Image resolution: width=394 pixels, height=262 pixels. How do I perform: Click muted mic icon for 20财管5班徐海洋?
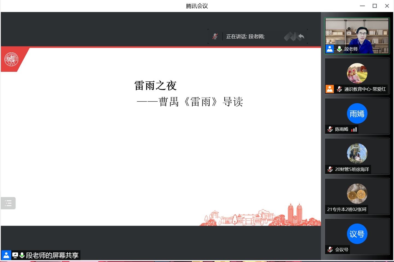(x=330, y=169)
